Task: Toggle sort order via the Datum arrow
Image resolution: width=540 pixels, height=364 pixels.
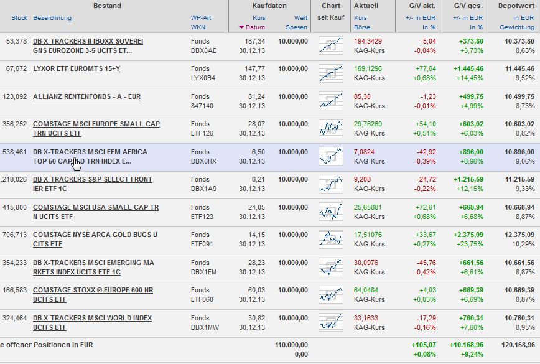Action: pos(242,27)
